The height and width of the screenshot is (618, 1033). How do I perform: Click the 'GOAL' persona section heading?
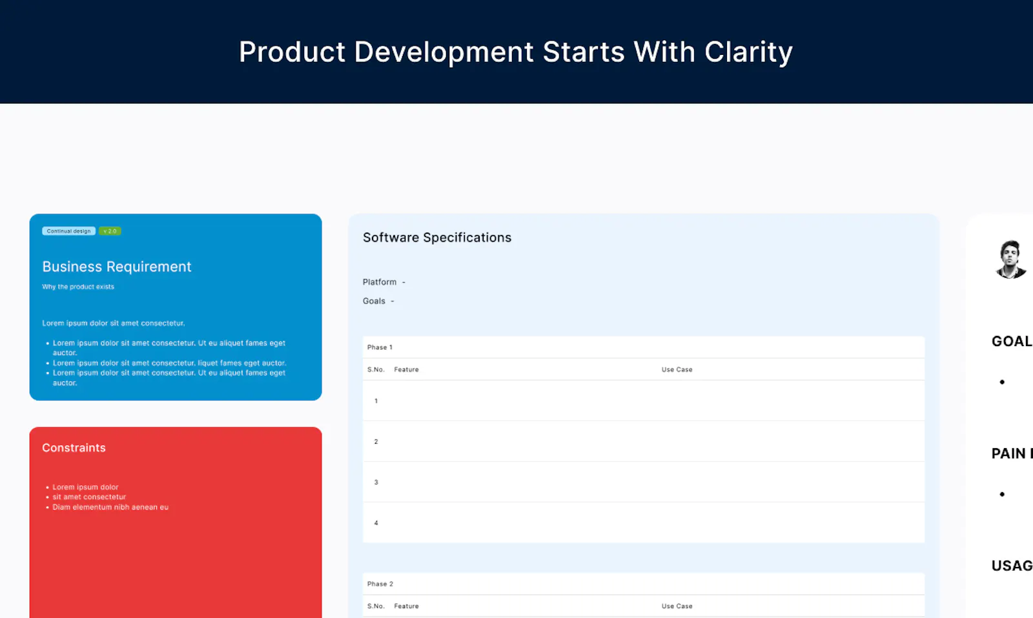[x=1012, y=341]
